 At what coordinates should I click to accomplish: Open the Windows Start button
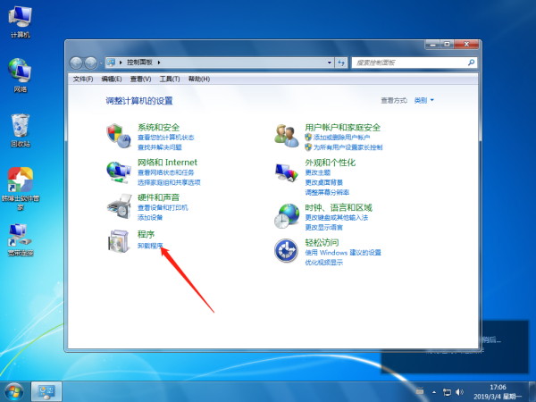14,392
